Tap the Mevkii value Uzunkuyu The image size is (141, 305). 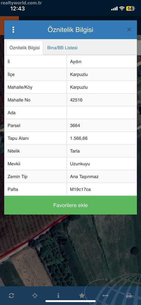80,164
